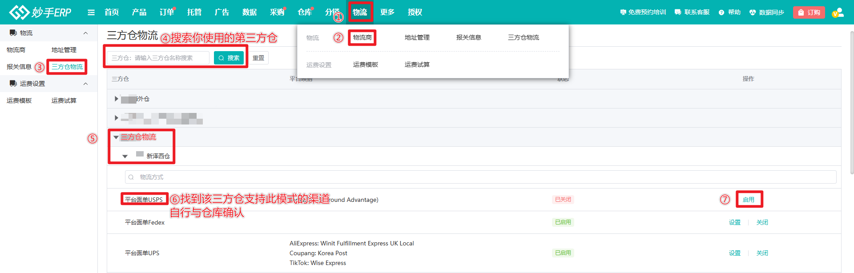Screen dimensions: 854x273
Task: Select 报关信息 in the dropdown menu
Action: 469,38
